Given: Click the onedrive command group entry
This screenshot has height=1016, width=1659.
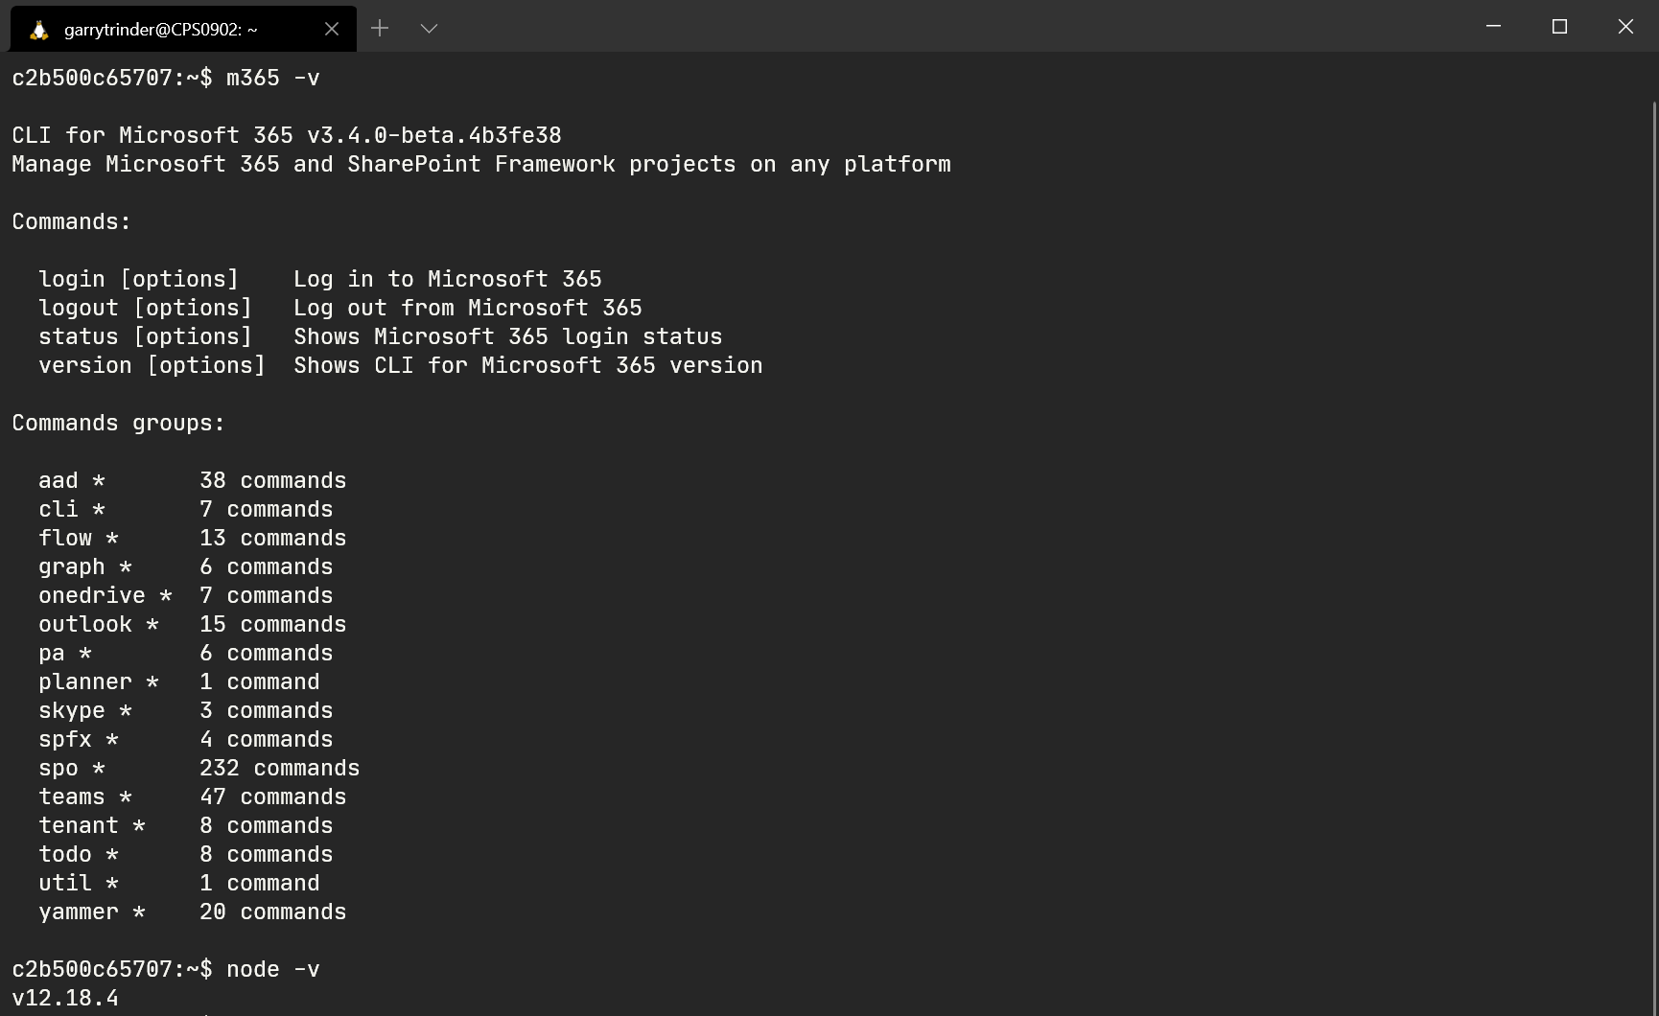Looking at the screenshot, I should tap(92, 595).
